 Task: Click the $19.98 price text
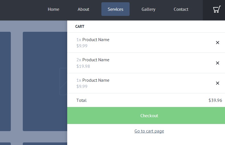point(83,66)
